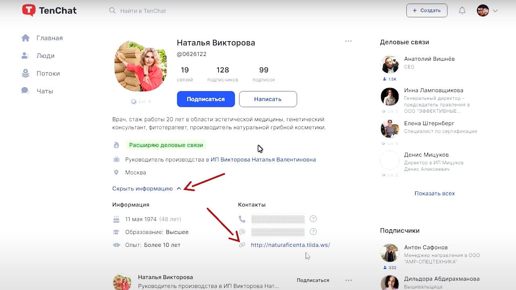The image size is (516, 290).
Task: Open the user avatar in the top bar
Action: (x=483, y=11)
